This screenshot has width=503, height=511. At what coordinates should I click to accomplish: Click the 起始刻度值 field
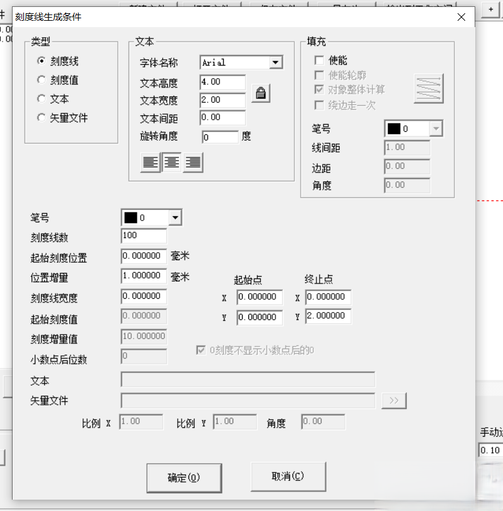pos(144,316)
